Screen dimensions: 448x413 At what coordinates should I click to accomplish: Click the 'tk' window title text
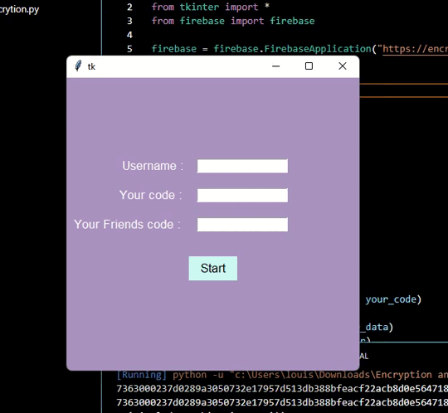pyautogui.click(x=91, y=66)
